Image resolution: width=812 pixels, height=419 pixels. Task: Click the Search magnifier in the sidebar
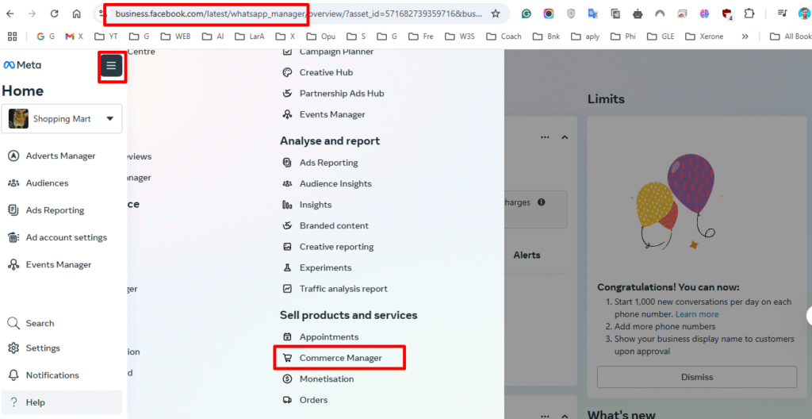click(x=14, y=323)
